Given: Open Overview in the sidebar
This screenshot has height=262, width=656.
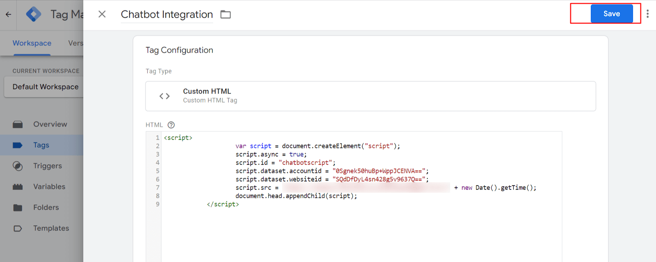Looking at the screenshot, I should pyautogui.click(x=42, y=124).
